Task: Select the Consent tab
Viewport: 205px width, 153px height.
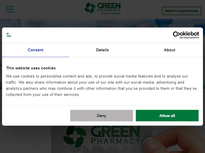Action: click(35, 50)
